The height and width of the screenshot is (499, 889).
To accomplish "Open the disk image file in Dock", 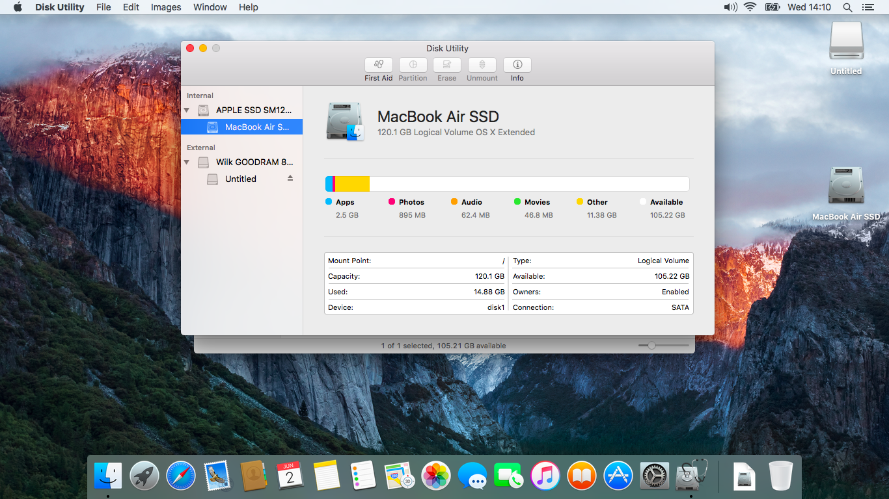I will [x=745, y=476].
